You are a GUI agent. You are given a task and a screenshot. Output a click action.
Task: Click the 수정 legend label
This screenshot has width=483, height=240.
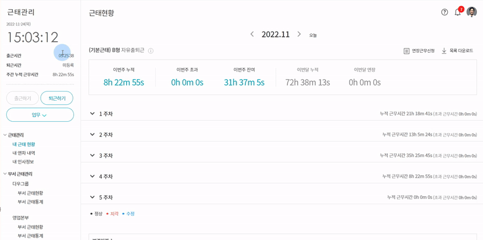pyautogui.click(x=130, y=213)
